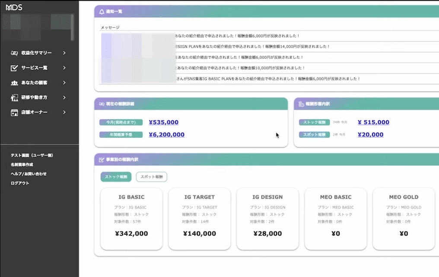Click the 店舗オーナー shop icon
Image resolution: width=439 pixels, height=277 pixels.
click(x=14, y=112)
